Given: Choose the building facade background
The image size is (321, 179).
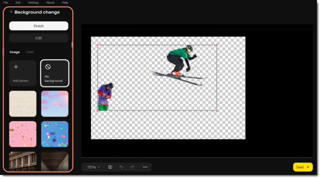Looking at the screenshot, I should [x=23, y=161].
